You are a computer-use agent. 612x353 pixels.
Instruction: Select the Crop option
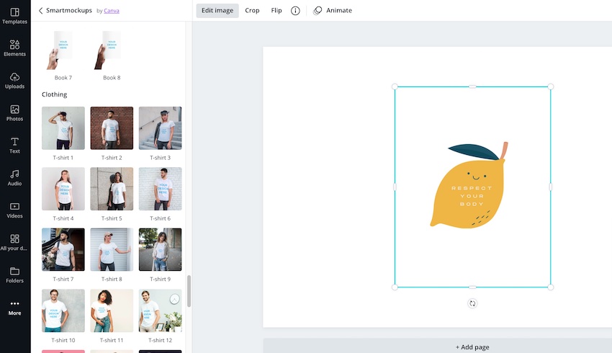pos(252,11)
